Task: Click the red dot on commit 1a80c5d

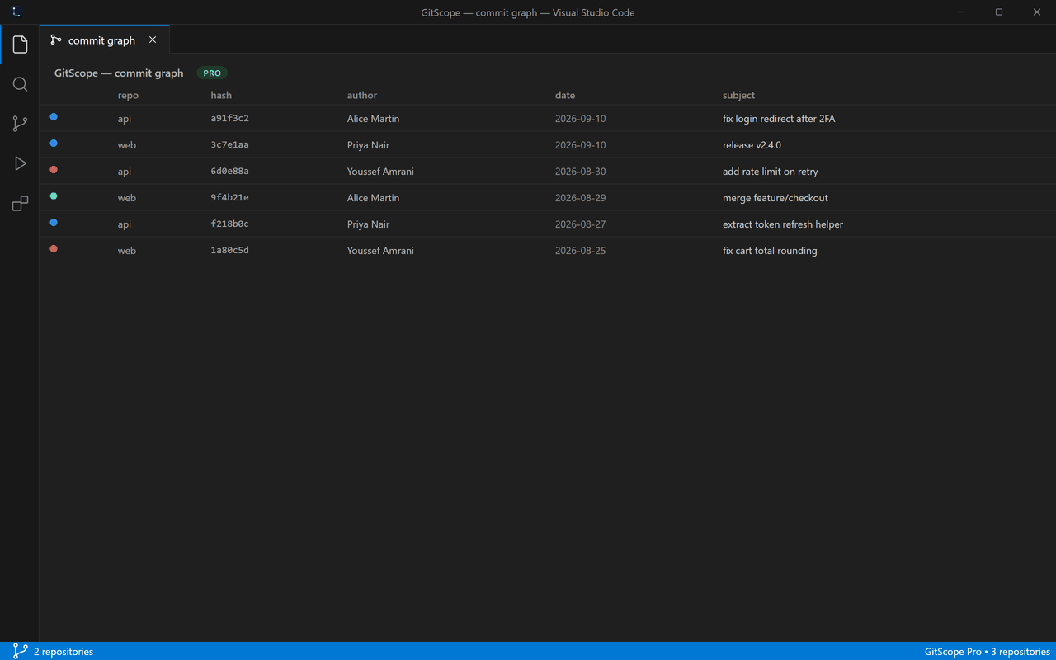Action: [54, 249]
